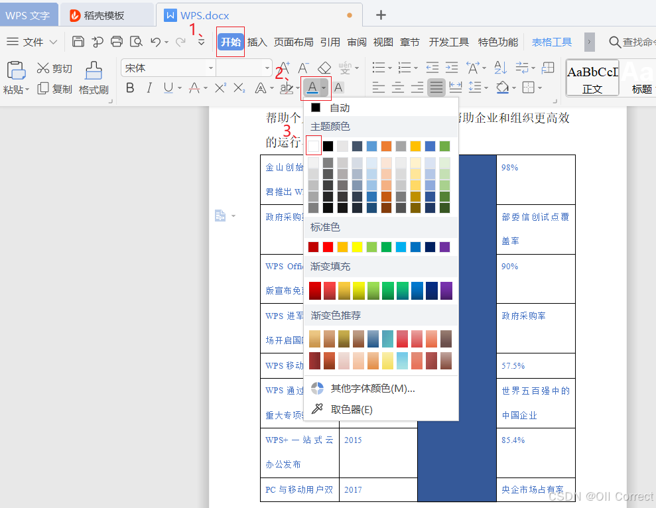Toggle Bold formatting
Viewport: 656px width, 508px height.
(130, 88)
